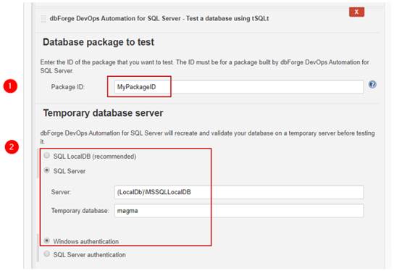Click the blue help icon beside Package ID
Image resolution: width=394 pixels, height=271 pixels.
tap(372, 85)
